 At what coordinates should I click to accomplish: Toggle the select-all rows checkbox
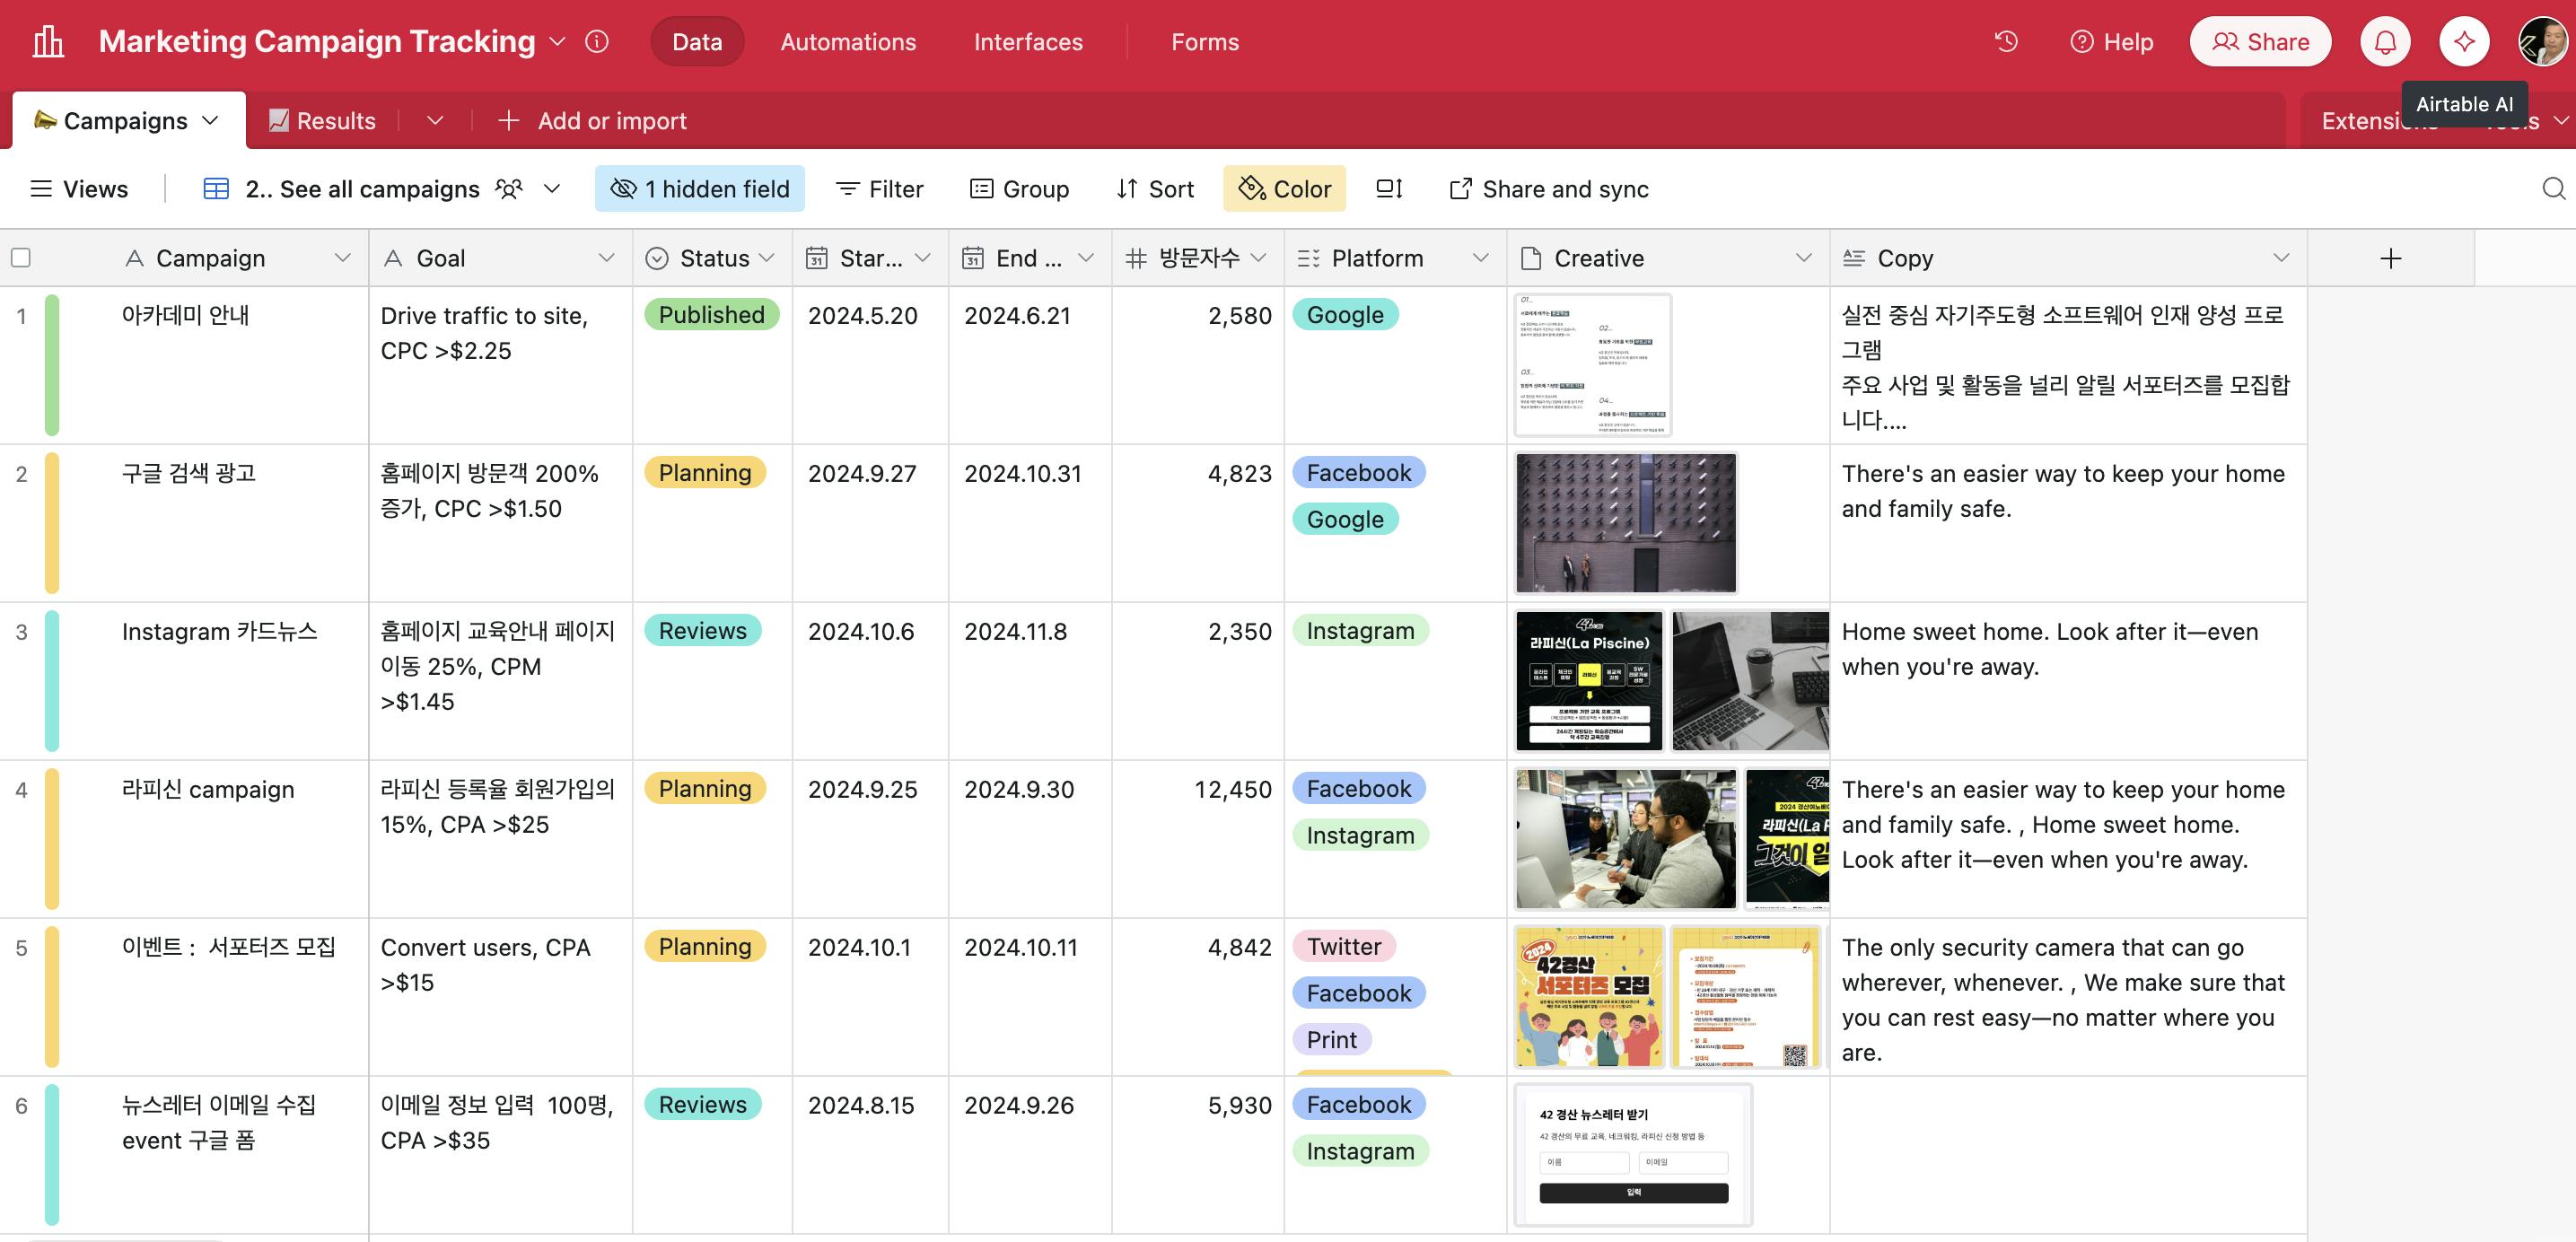21,259
